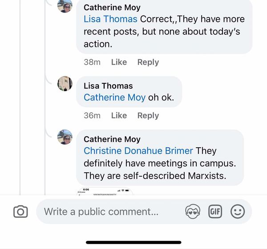Tap Catherine Moy's avatar on top comment
The height and width of the screenshot is (249, 267).
coord(65,5)
